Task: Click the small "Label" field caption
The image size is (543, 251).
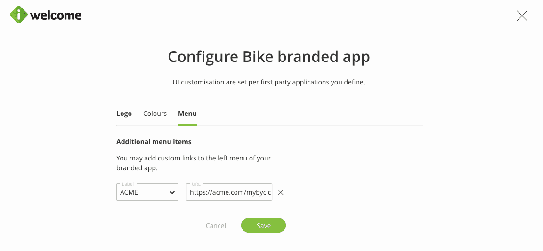Action: 128,184
